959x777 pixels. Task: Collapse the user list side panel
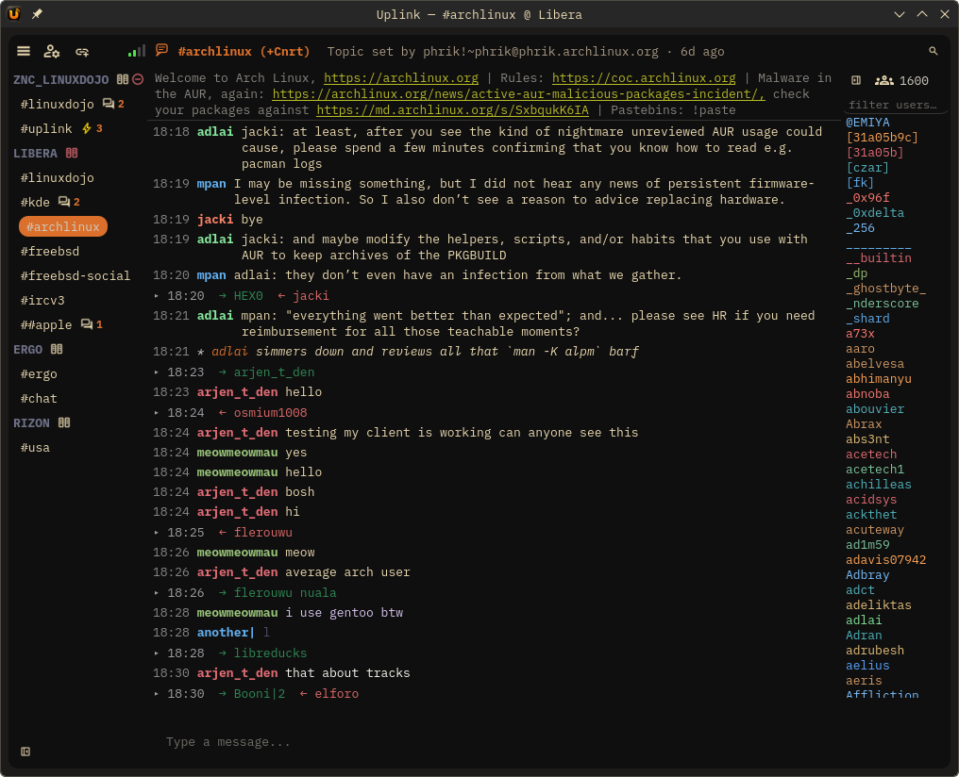(856, 80)
